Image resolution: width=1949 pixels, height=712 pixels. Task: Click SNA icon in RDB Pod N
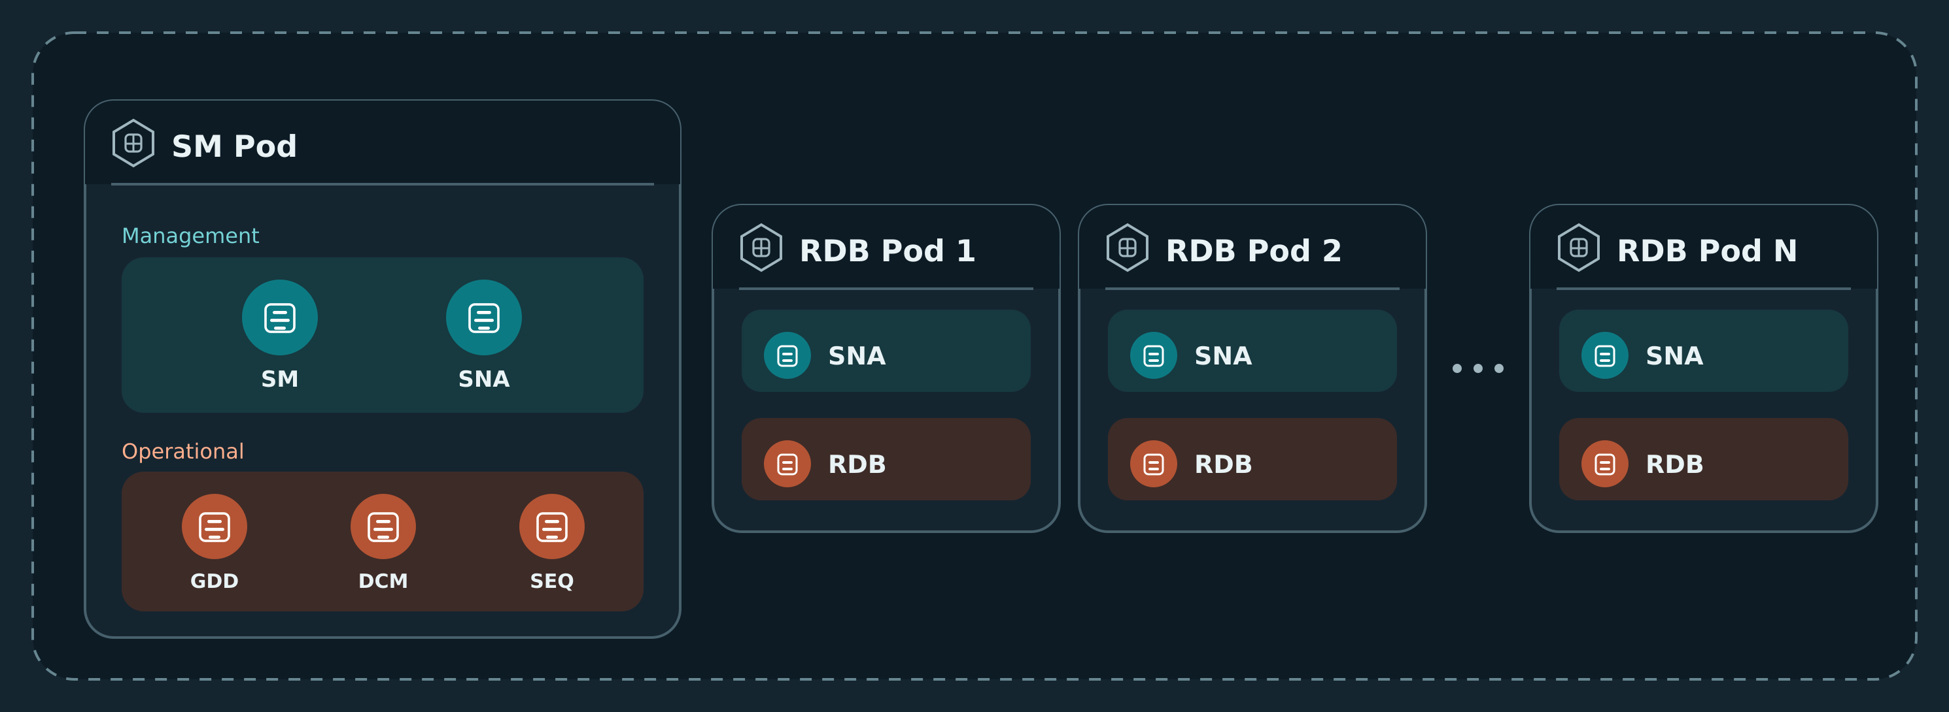tap(1605, 355)
